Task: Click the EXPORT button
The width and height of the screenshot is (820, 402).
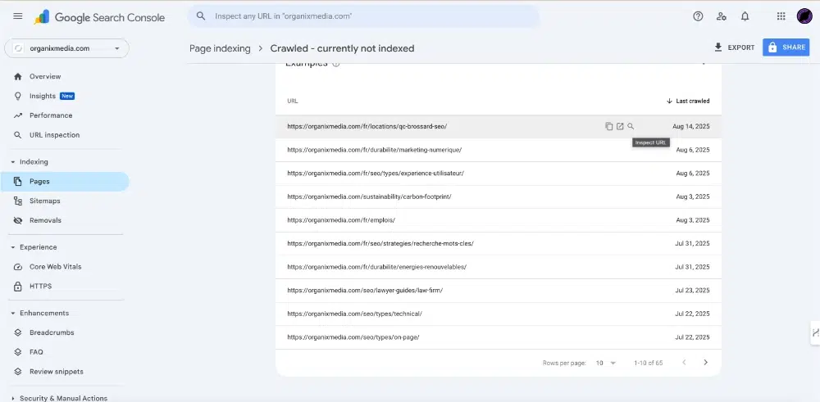Action: click(734, 47)
